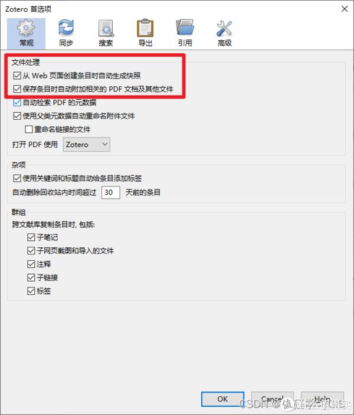Select the 引用 cite folder icon

pyautogui.click(x=185, y=33)
